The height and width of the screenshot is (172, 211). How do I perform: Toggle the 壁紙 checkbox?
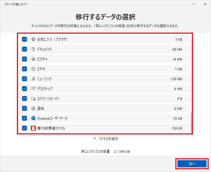tap(24, 108)
